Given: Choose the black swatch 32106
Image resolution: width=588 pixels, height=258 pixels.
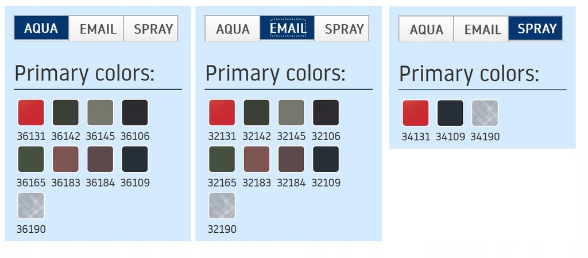Looking at the screenshot, I should 326,113.
